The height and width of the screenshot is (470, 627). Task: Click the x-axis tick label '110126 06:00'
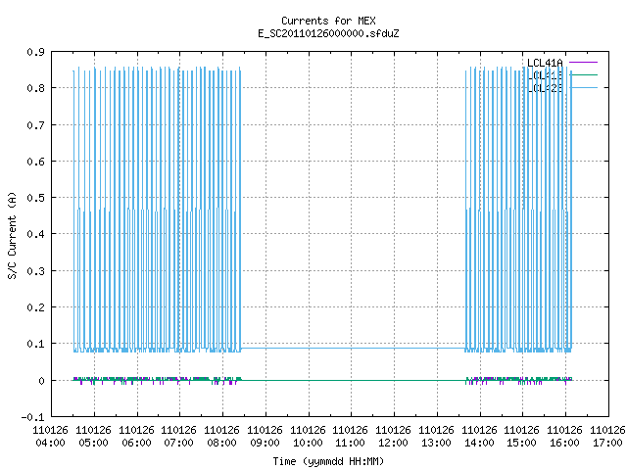point(136,437)
